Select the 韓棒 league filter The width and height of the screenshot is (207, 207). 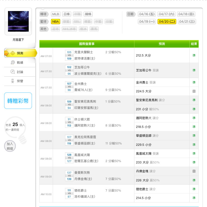point(88,14)
